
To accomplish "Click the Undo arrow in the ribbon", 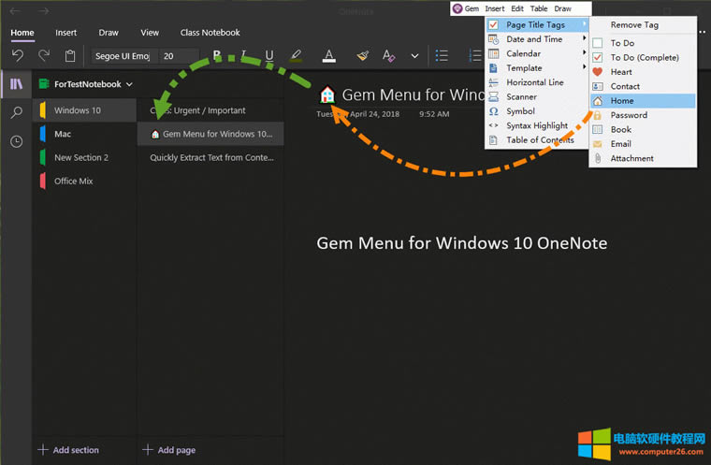I will coord(18,56).
